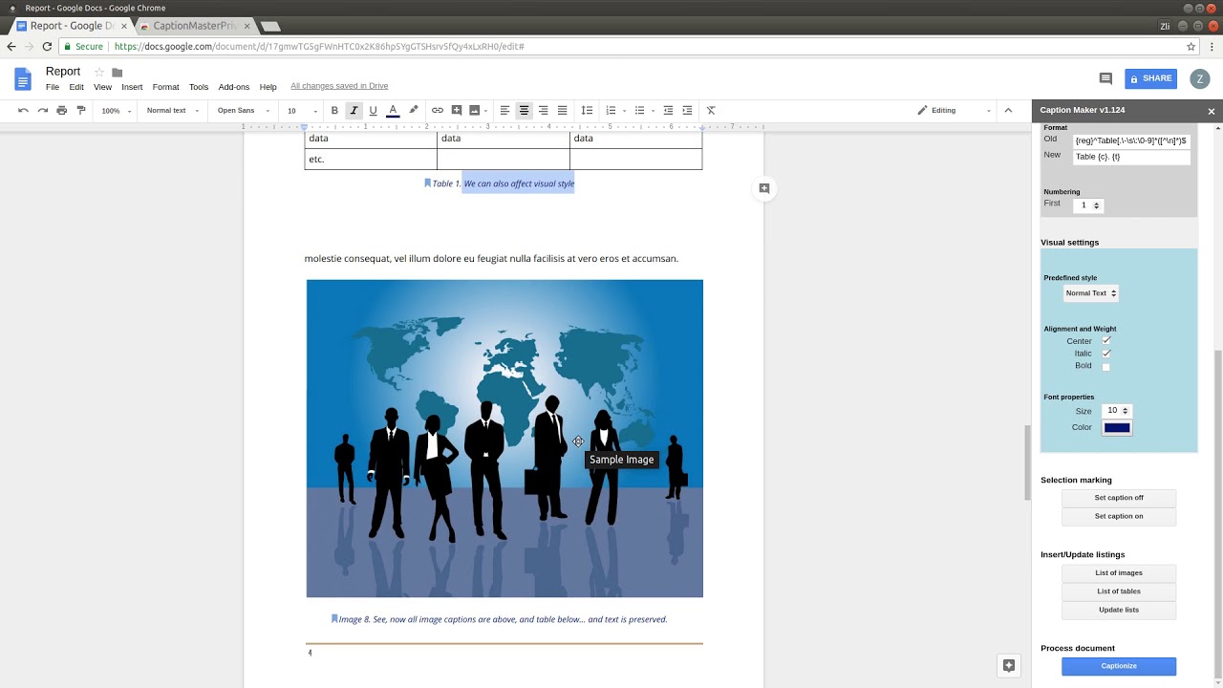Enable the Bold checkbox in Caption Maker
This screenshot has width=1223, height=688.
[1106, 366]
